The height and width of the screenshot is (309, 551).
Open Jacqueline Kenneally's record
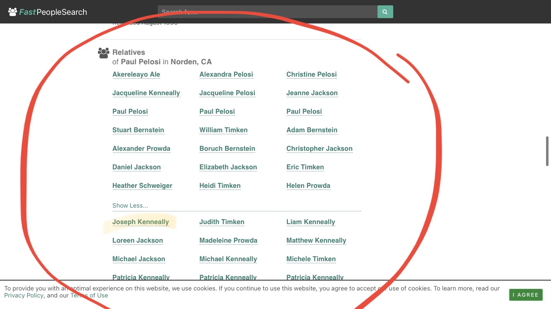point(146,93)
